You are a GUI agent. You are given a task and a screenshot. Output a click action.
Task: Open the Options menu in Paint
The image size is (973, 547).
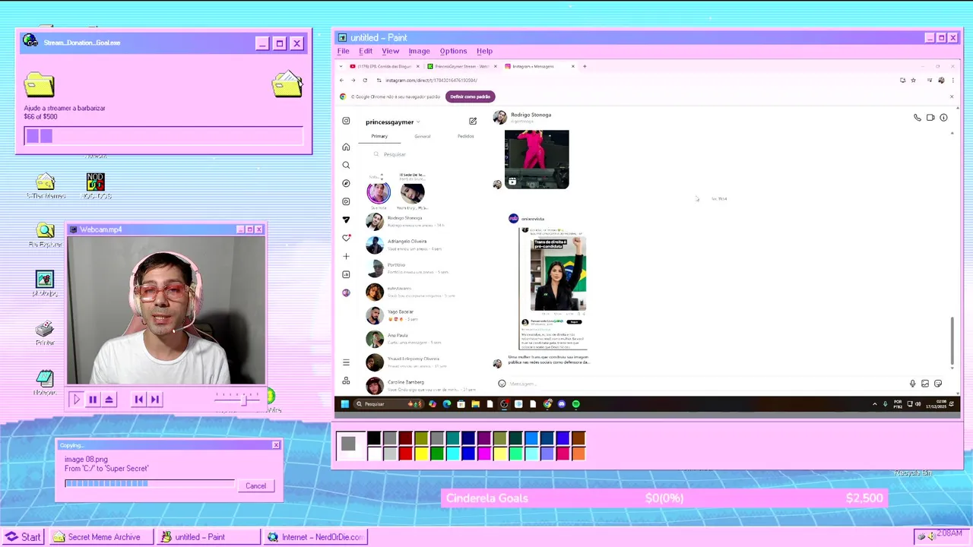click(453, 51)
